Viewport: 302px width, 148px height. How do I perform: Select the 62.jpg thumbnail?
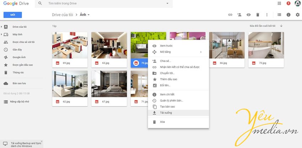coord(70,84)
